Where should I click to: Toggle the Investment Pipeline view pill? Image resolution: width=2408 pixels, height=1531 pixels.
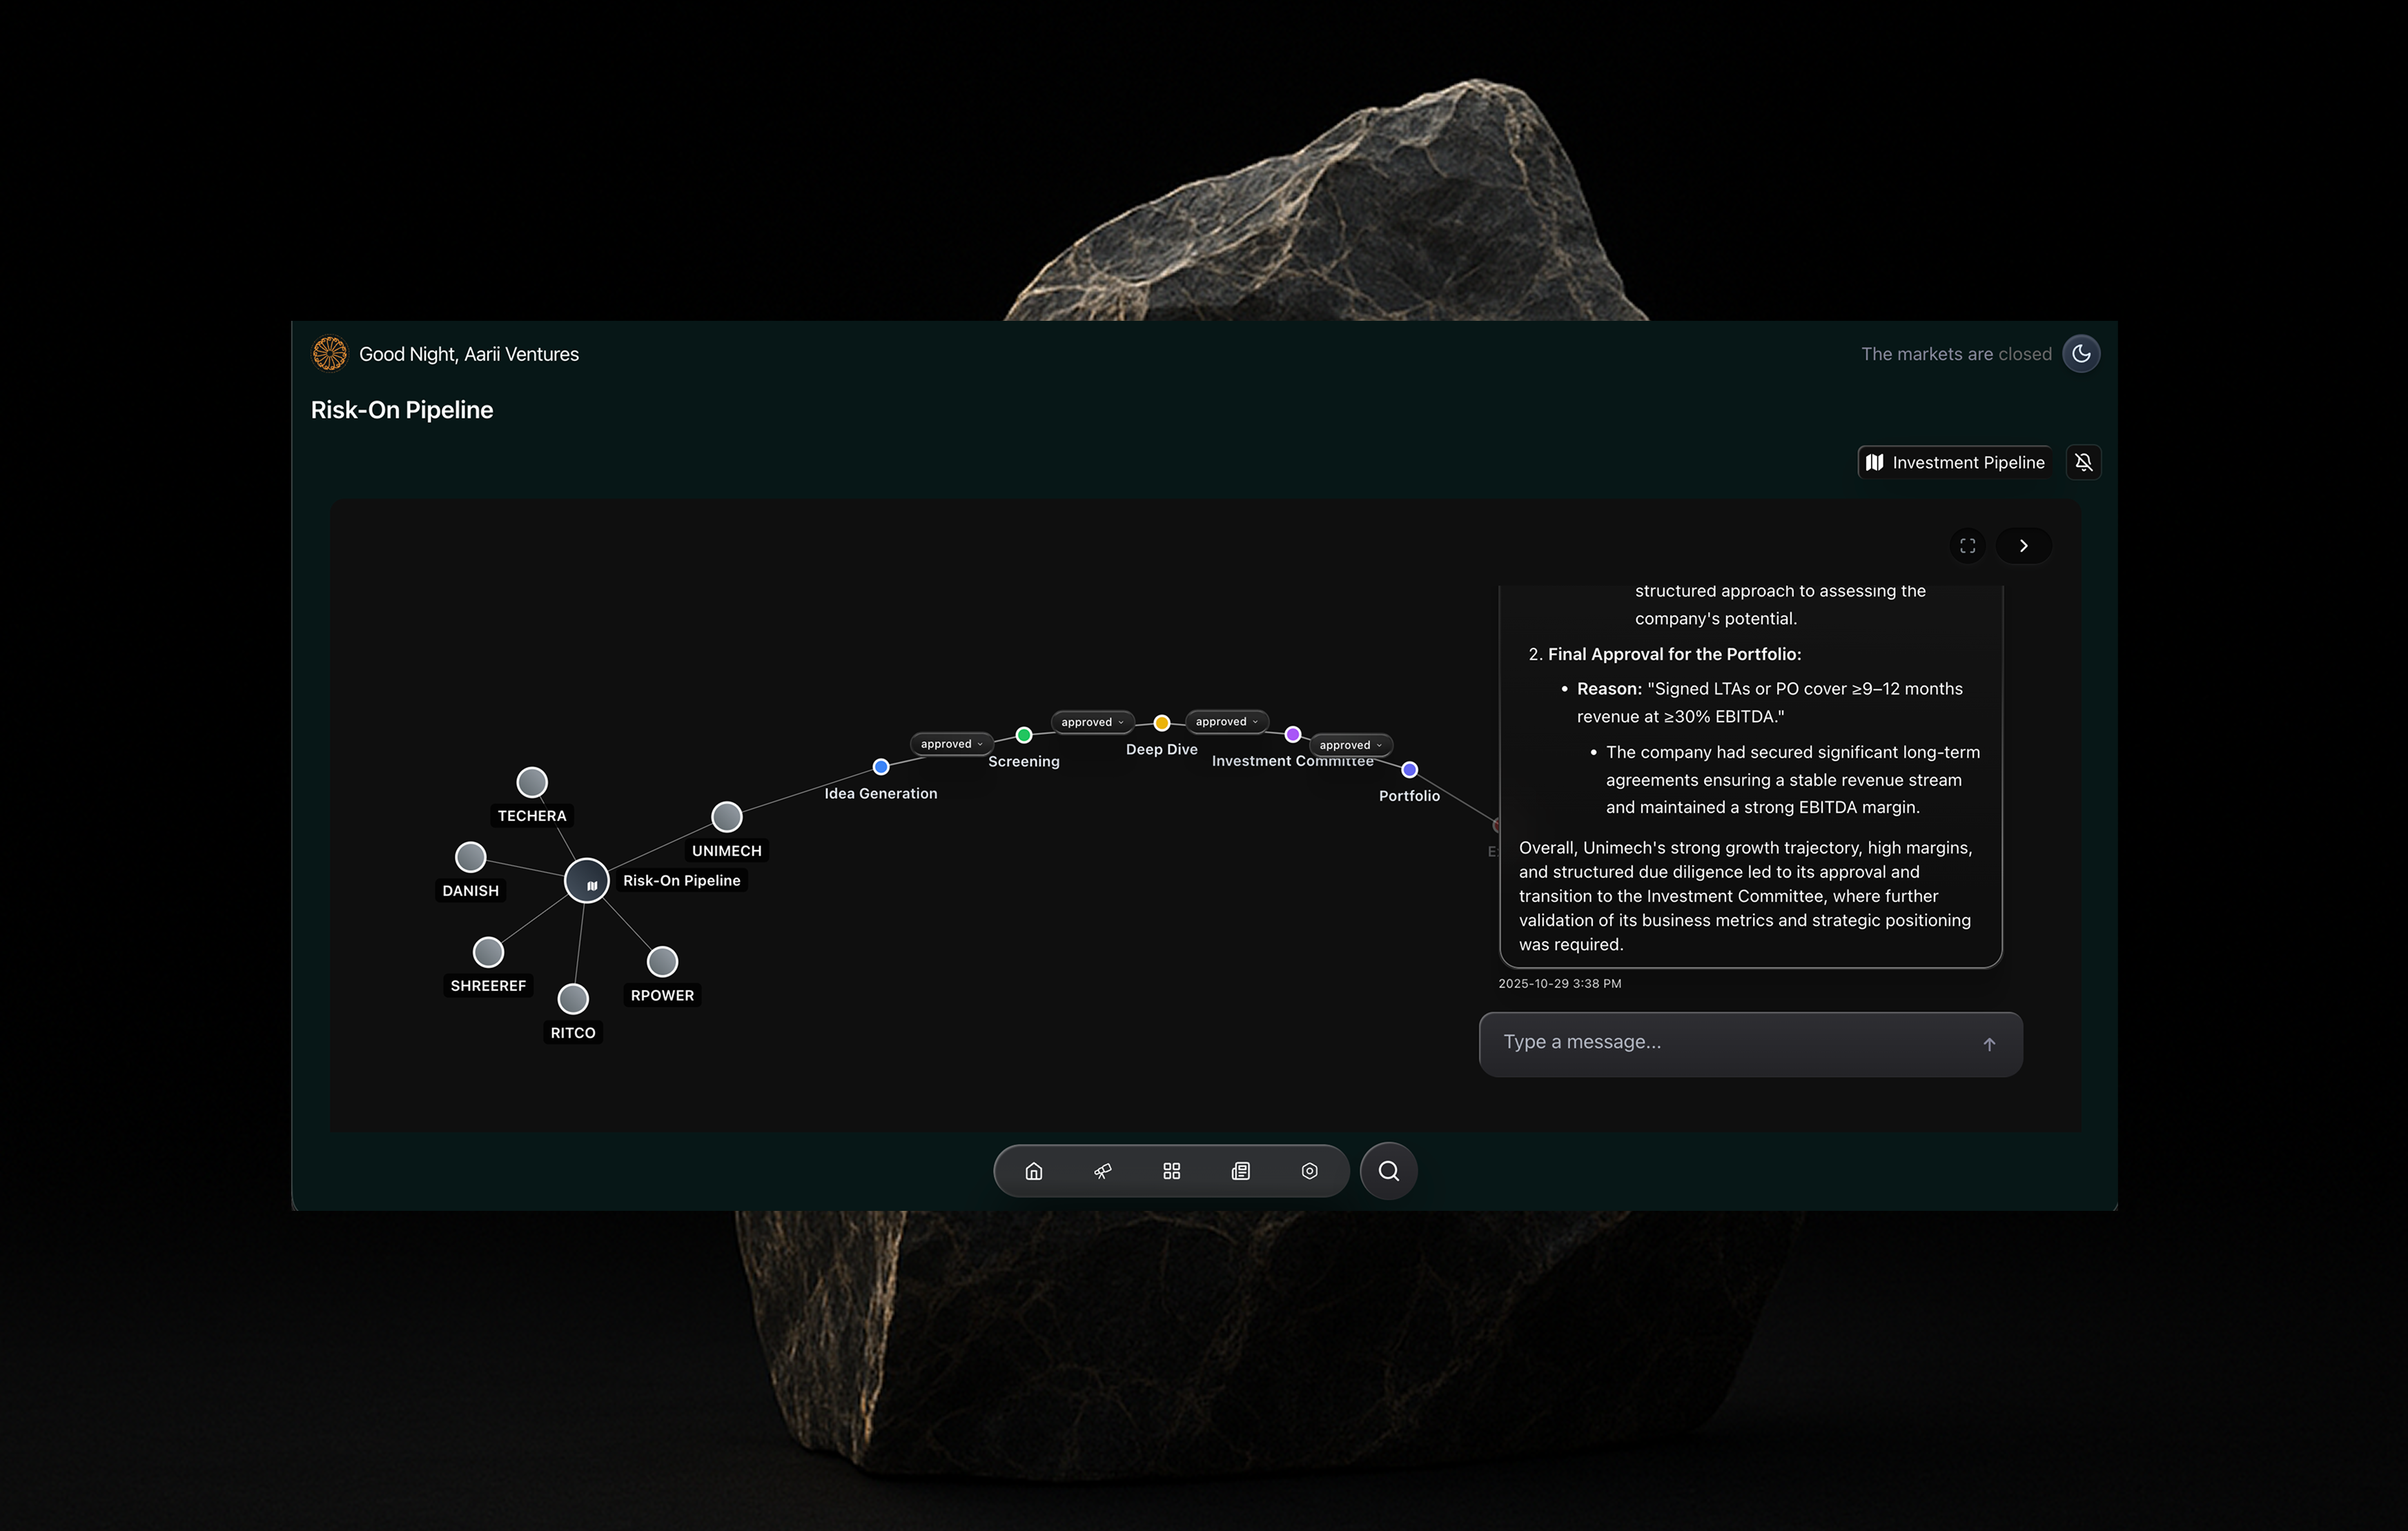coord(1954,462)
